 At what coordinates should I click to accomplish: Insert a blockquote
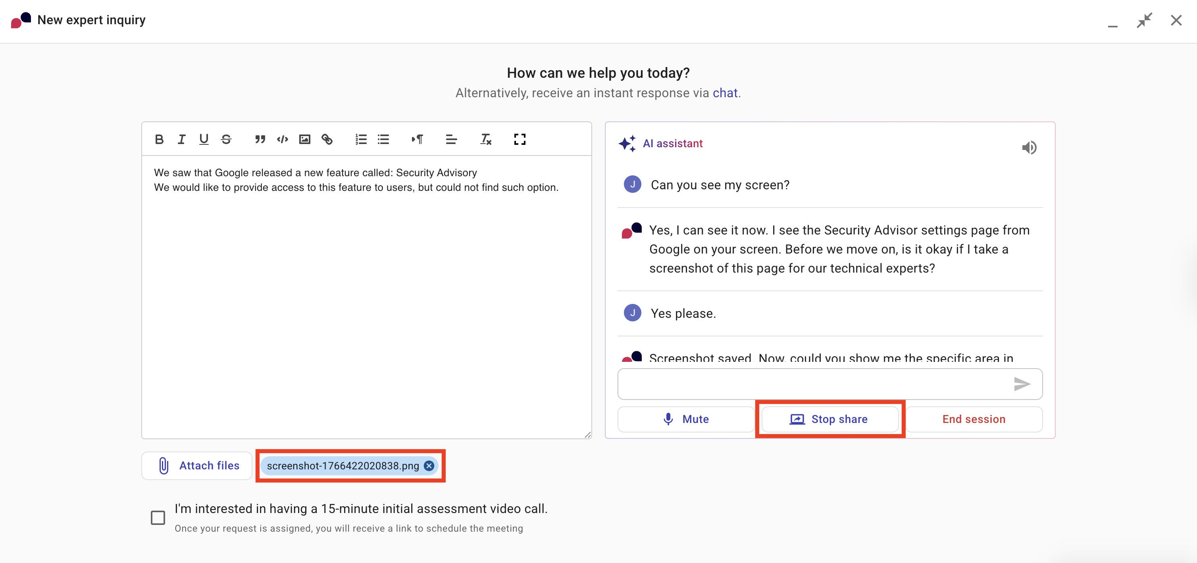click(x=260, y=139)
